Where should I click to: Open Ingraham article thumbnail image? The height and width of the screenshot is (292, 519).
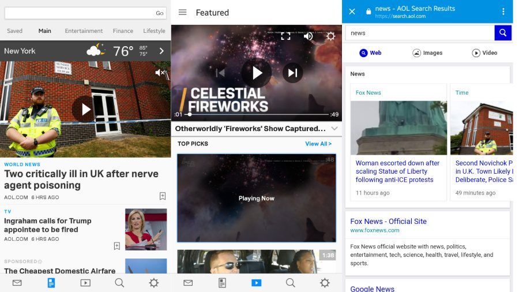[146, 229]
